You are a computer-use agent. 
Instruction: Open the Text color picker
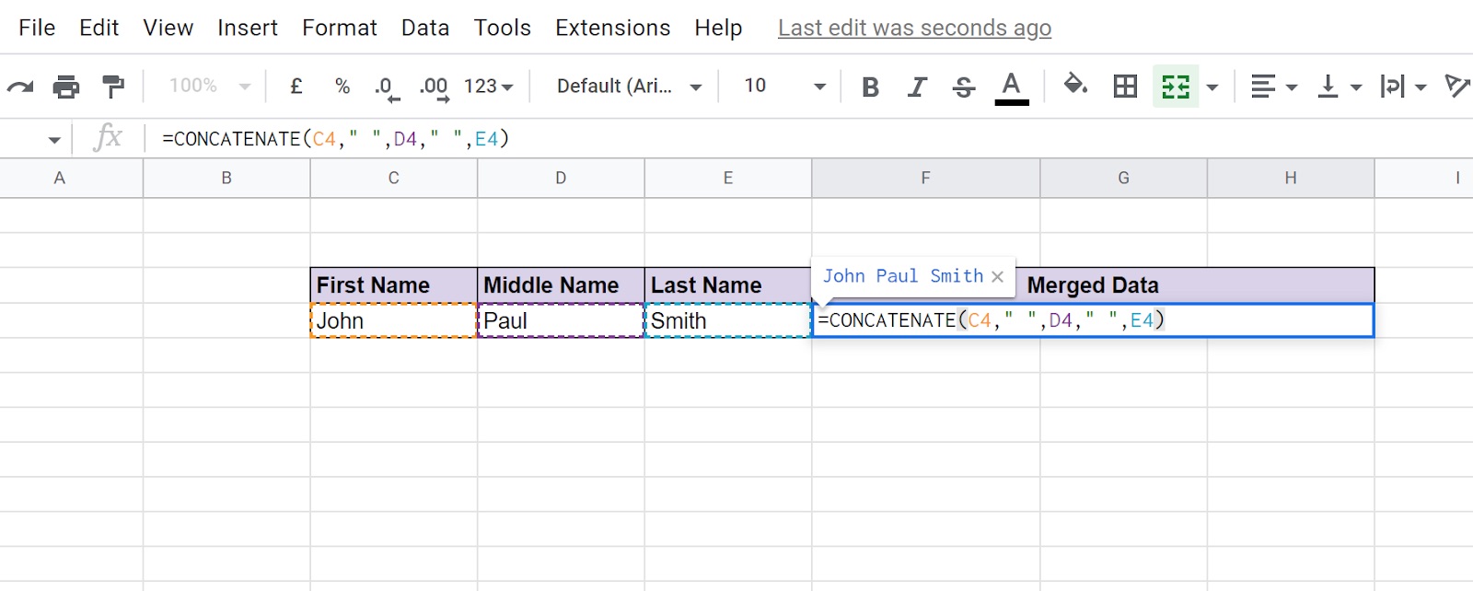pos(1011,86)
